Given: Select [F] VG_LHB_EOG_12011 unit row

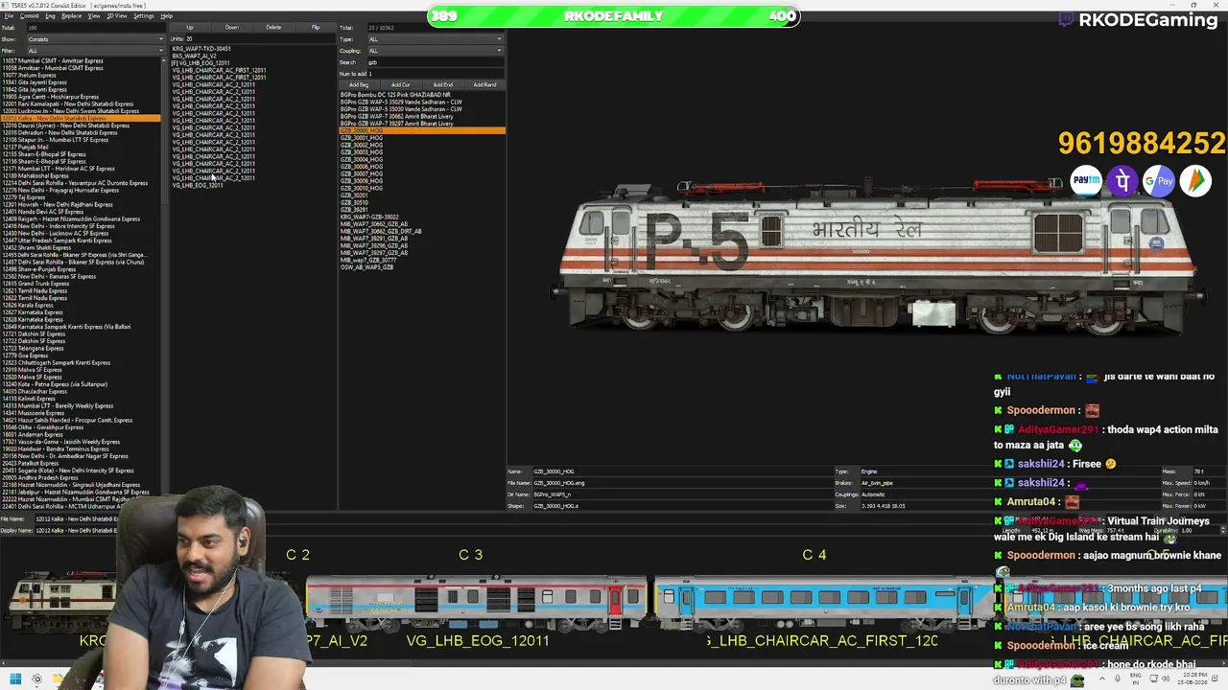Looking at the screenshot, I should pyautogui.click(x=253, y=63).
